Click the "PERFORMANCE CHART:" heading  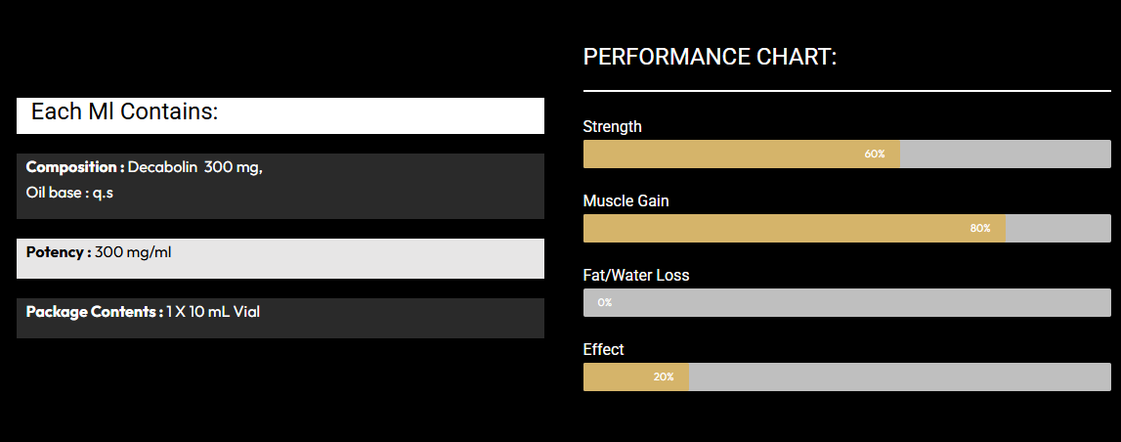710,57
